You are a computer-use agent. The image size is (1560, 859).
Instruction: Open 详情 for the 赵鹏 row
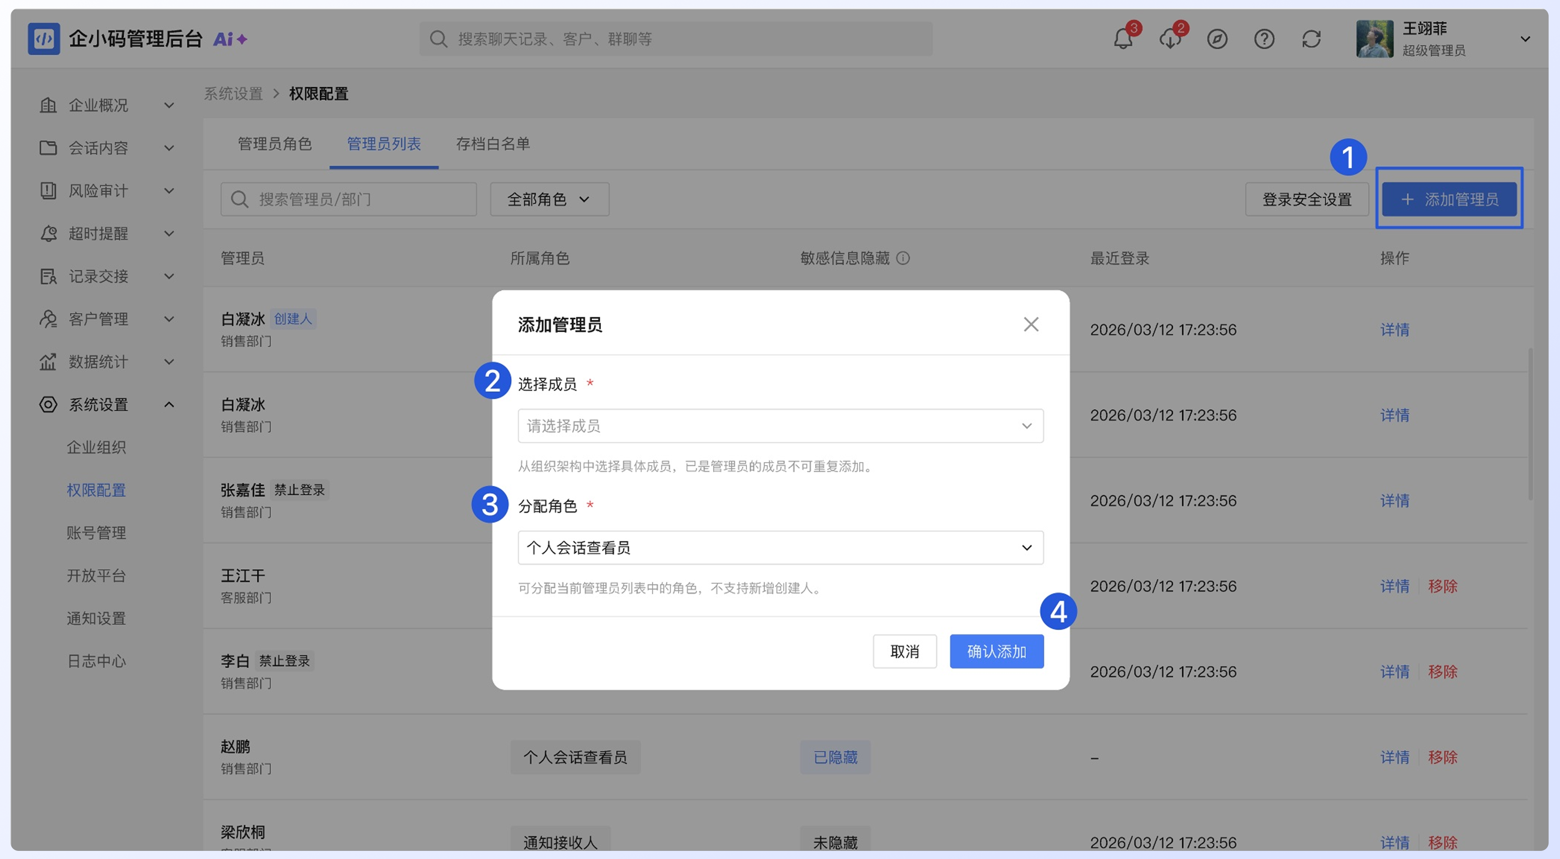pos(1395,757)
